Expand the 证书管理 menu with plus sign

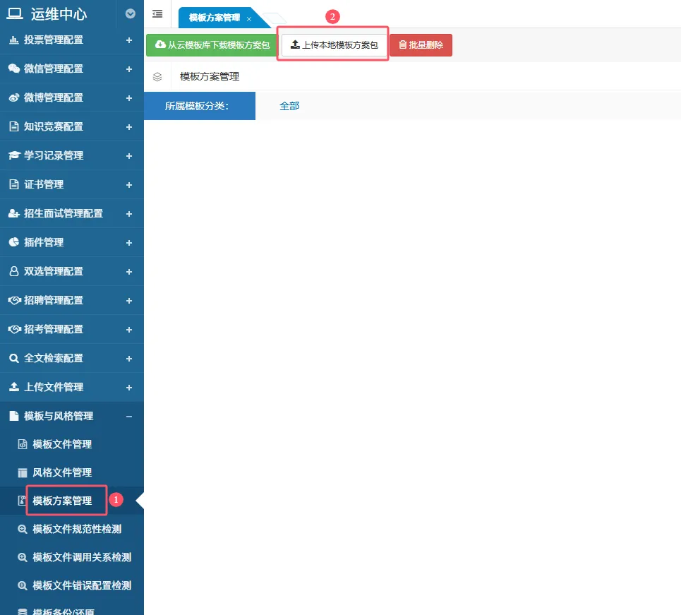pos(129,184)
